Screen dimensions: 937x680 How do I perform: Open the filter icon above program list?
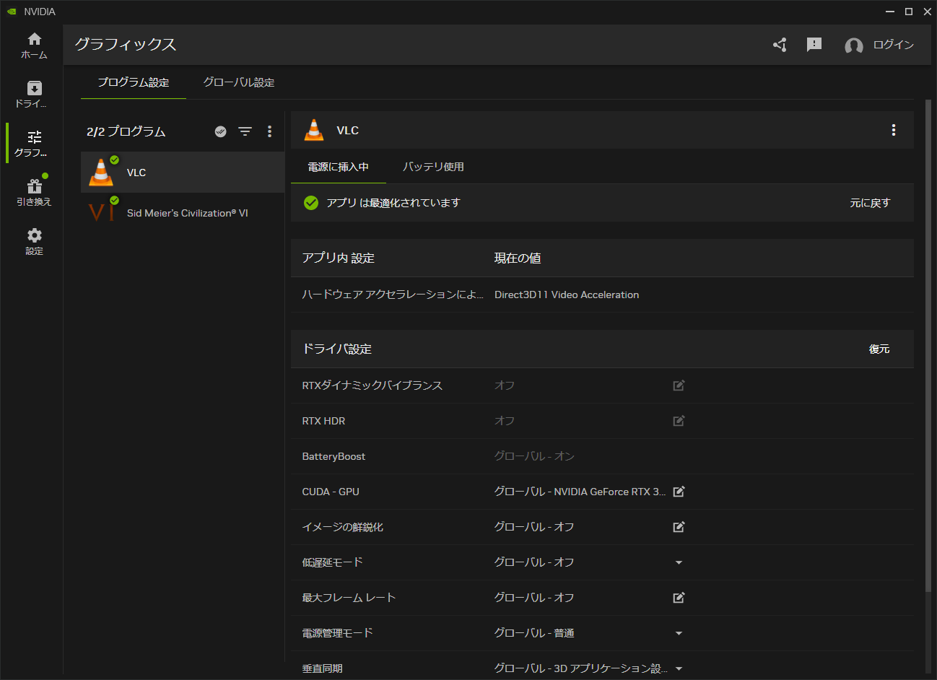(x=245, y=131)
